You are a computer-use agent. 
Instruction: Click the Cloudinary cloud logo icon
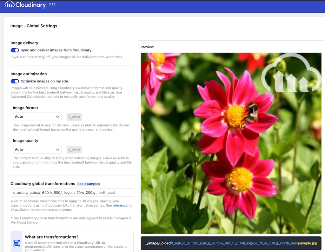coord(10,4)
